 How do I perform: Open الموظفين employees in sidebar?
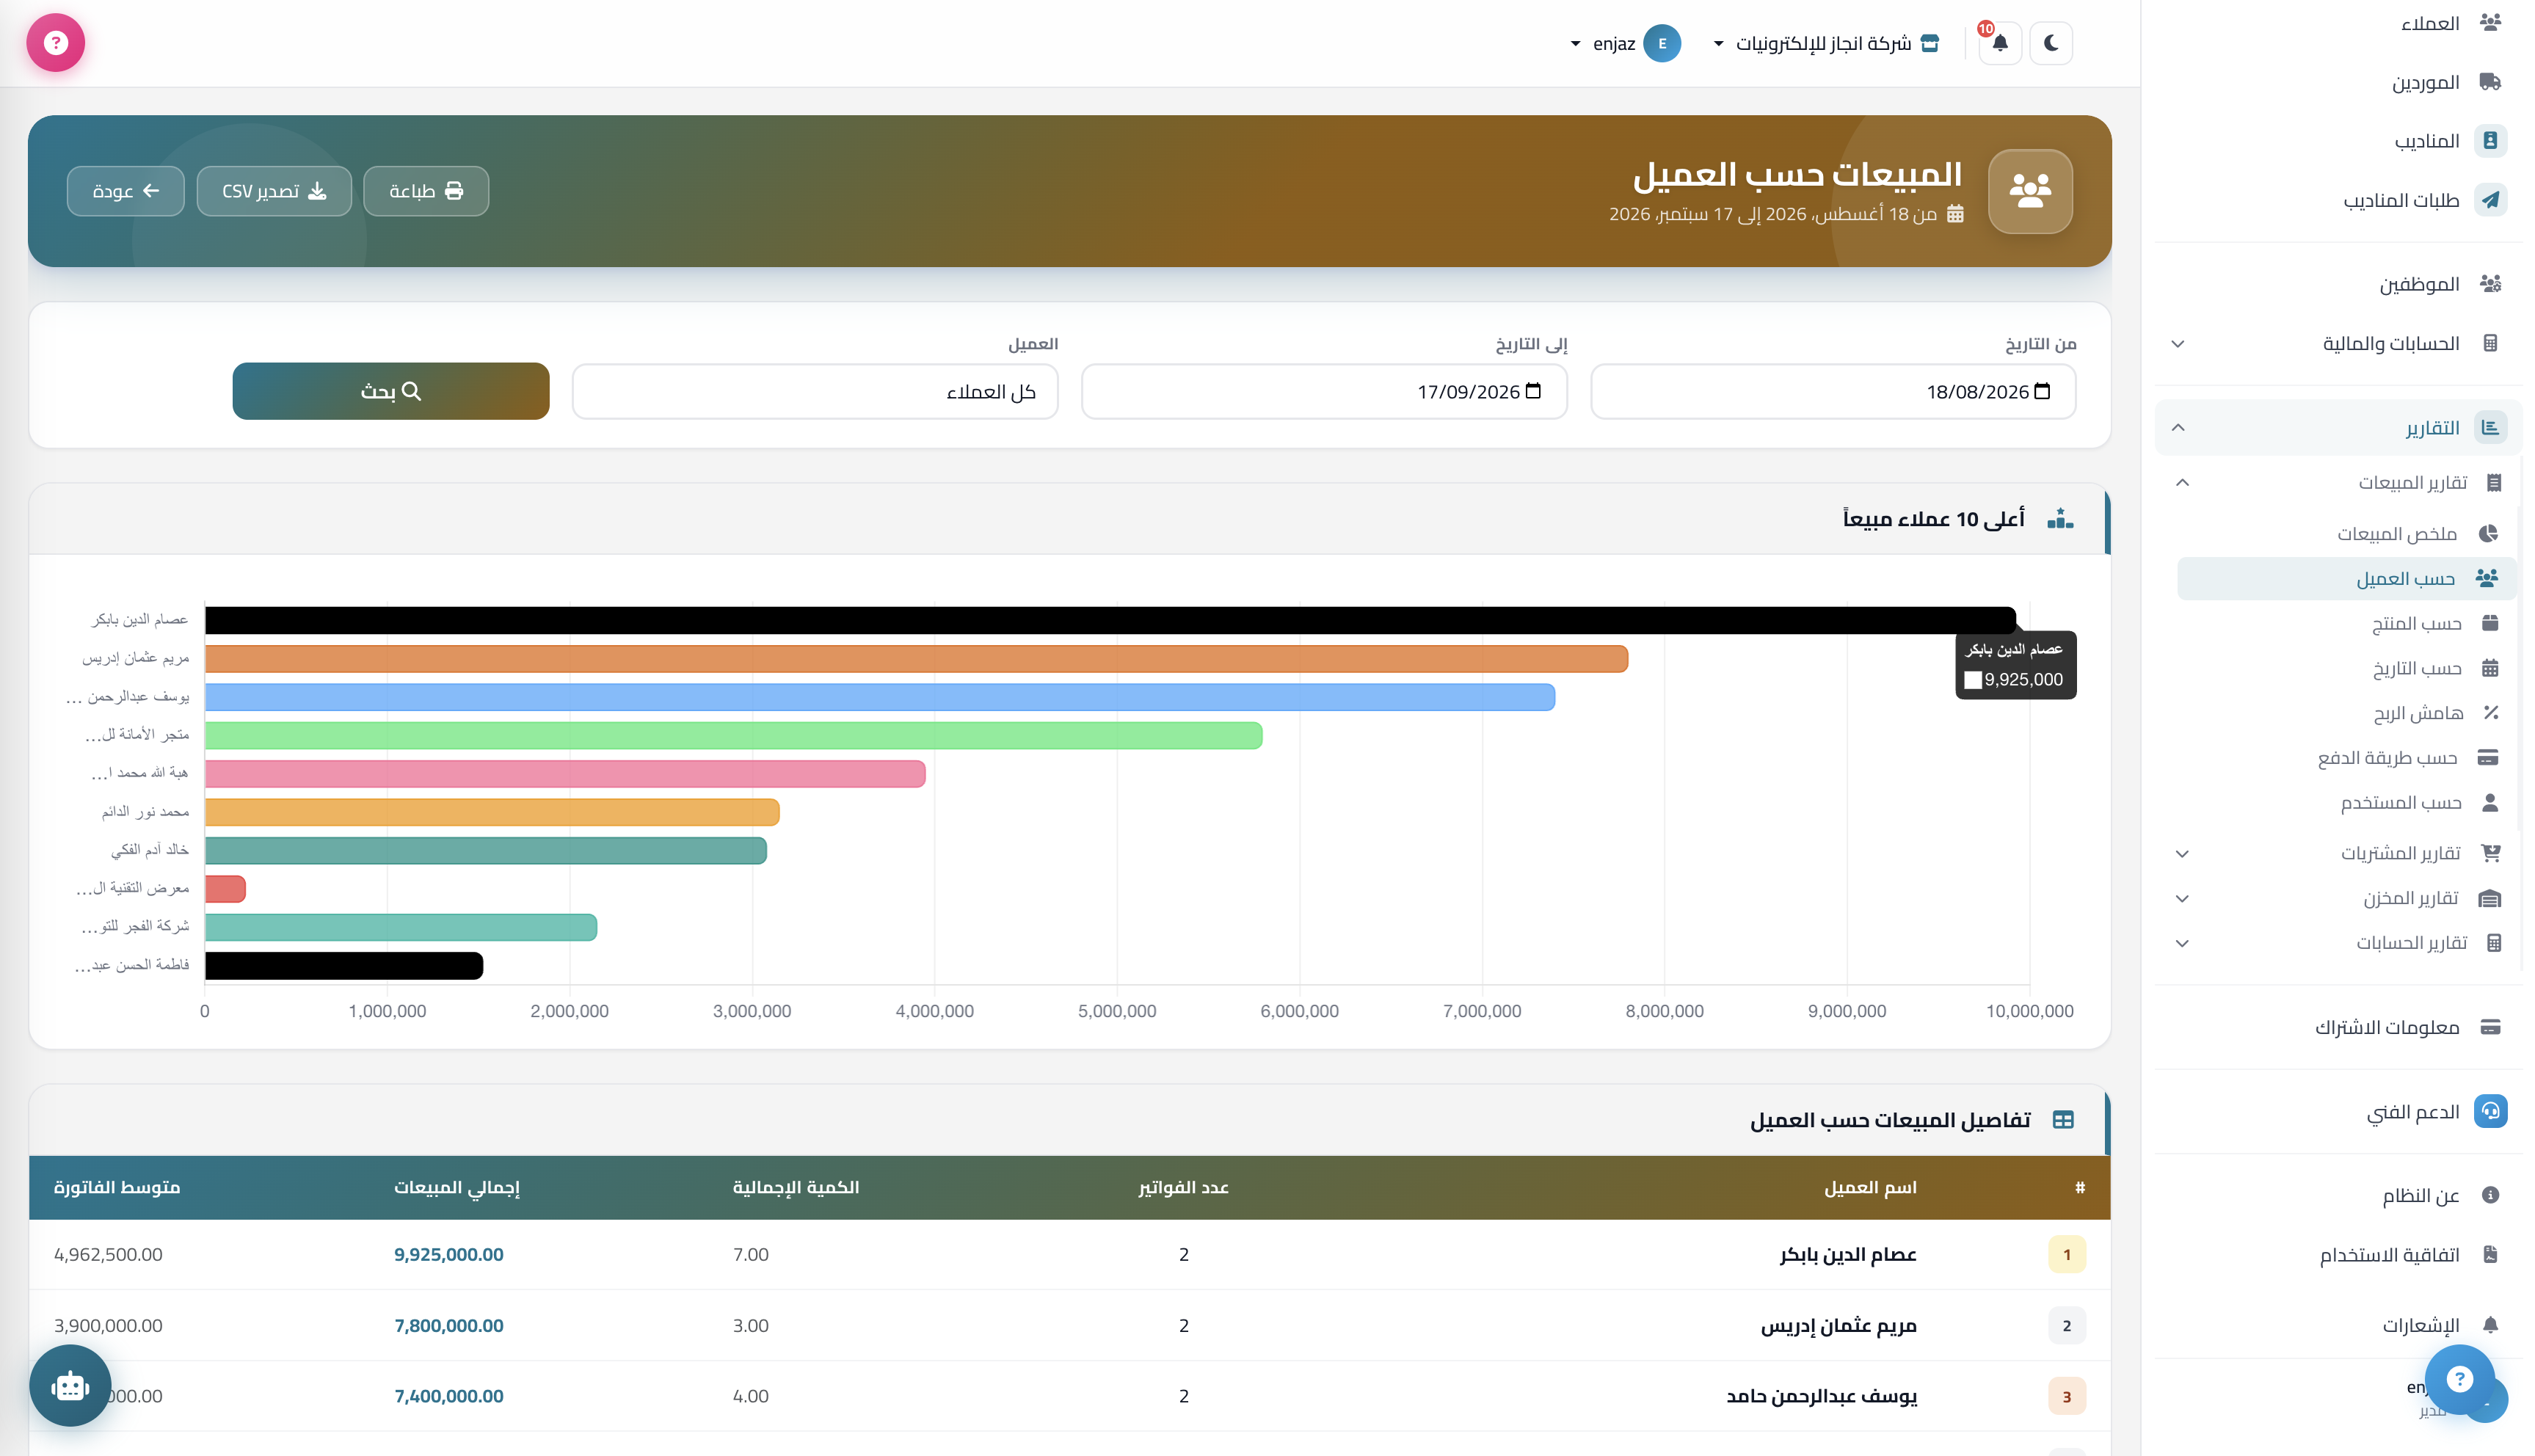(2337, 284)
